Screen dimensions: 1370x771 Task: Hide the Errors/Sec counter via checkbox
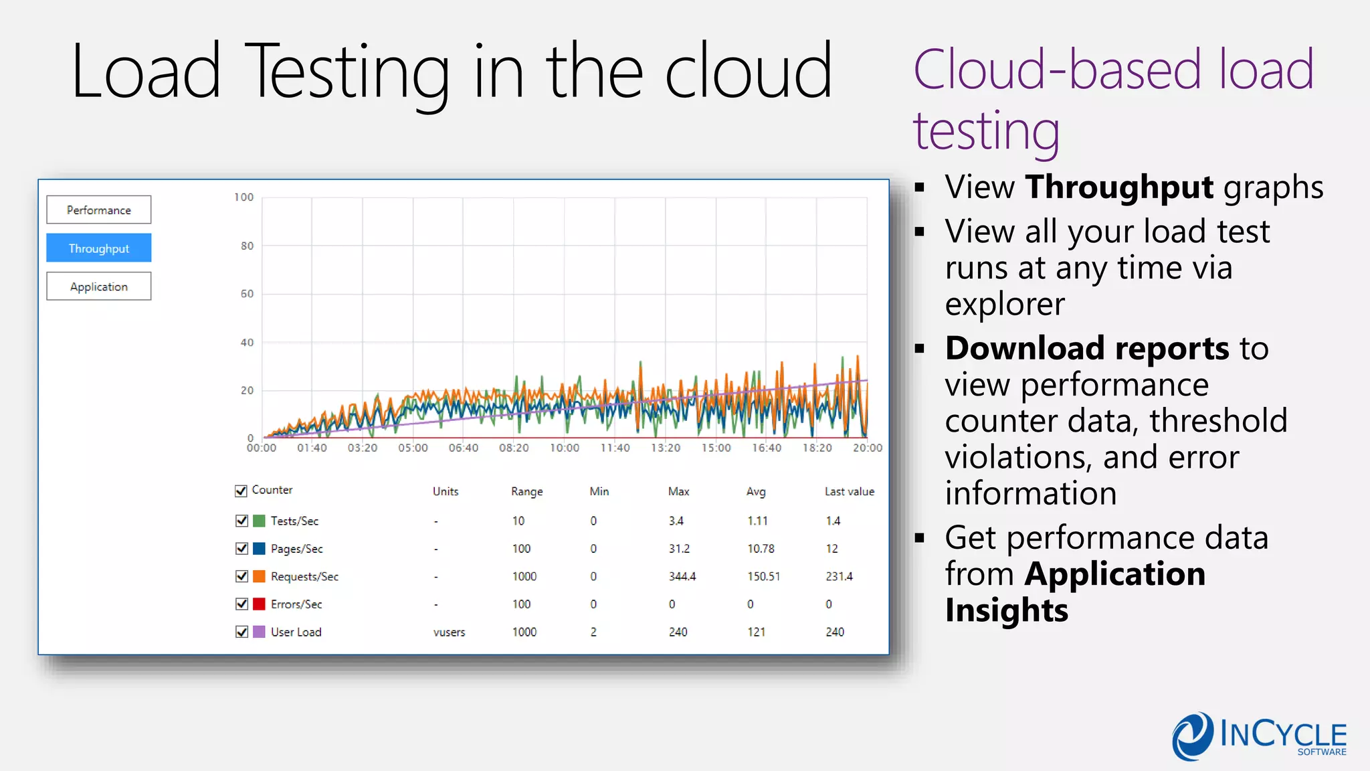[242, 604]
